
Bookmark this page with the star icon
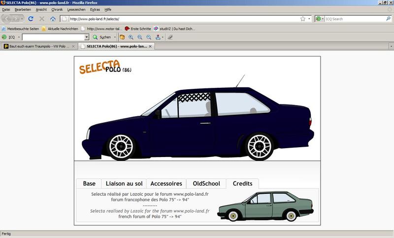[303, 19]
